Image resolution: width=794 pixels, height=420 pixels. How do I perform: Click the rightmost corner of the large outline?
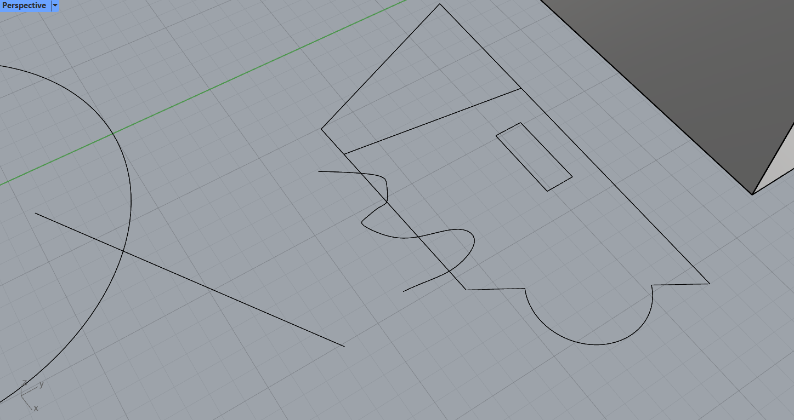(x=709, y=283)
